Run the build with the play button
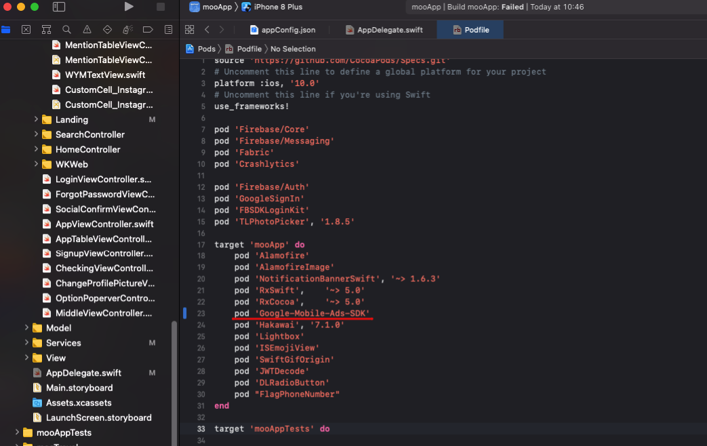707x446 pixels. tap(129, 7)
